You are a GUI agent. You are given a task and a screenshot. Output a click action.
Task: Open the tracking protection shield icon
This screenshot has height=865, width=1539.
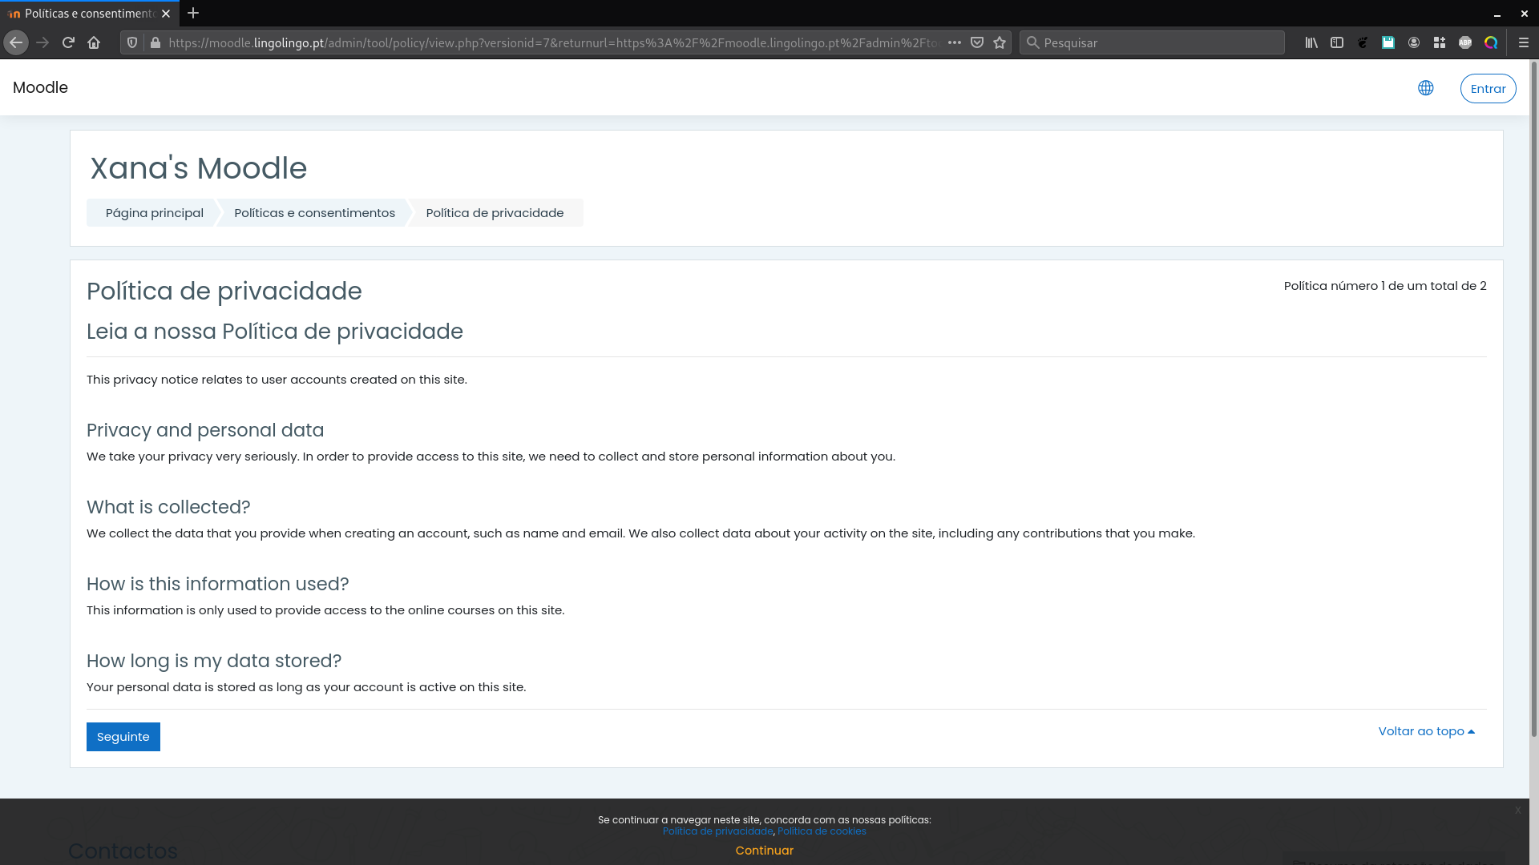coord(132,42)
